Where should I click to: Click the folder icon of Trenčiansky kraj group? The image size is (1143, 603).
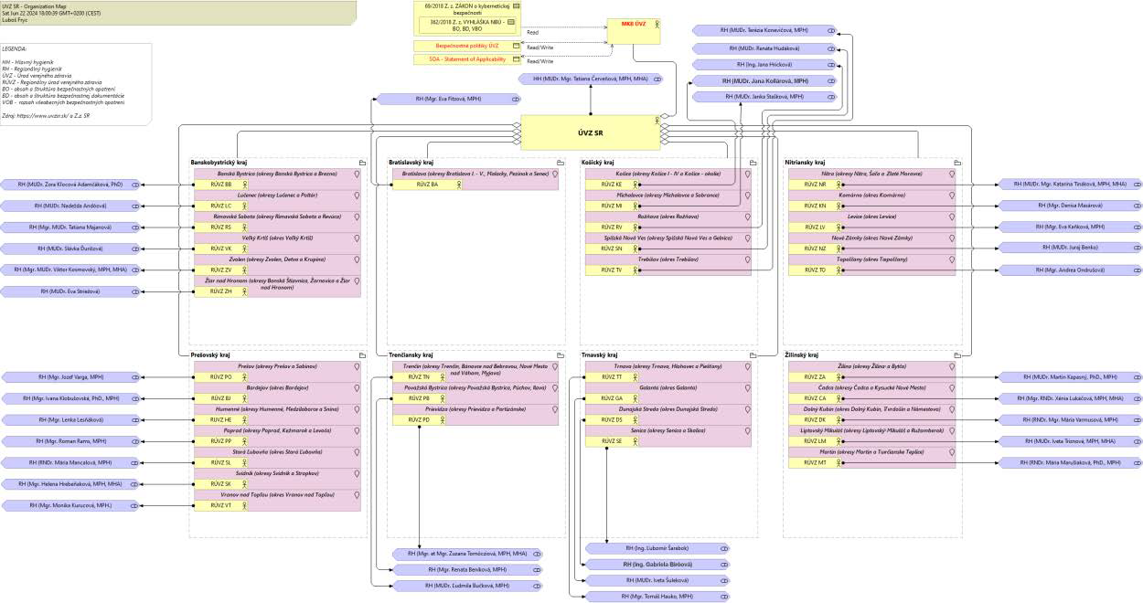560,355
